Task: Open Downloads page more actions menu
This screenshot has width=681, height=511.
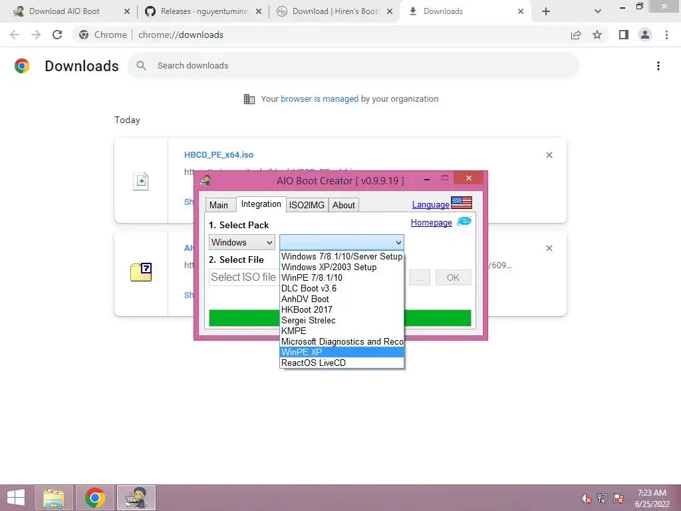Action: (x=658, y=66)
